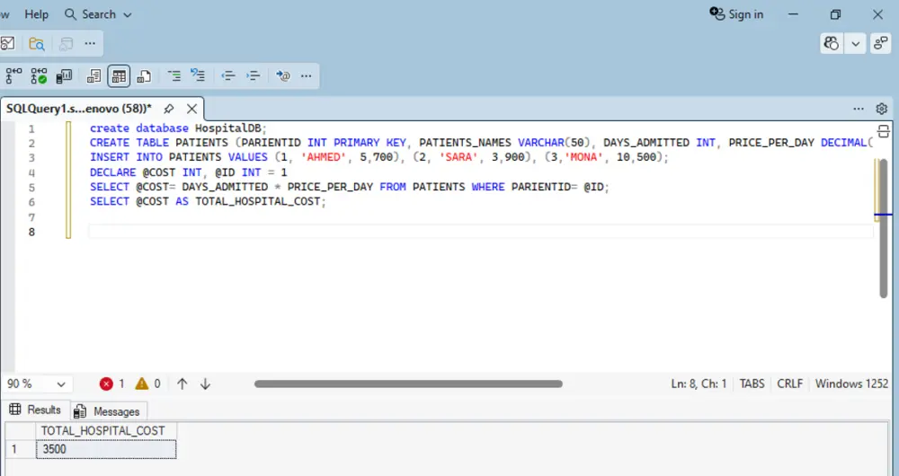
Task: Click the CRLF line ending indicator
Action: 789,383
